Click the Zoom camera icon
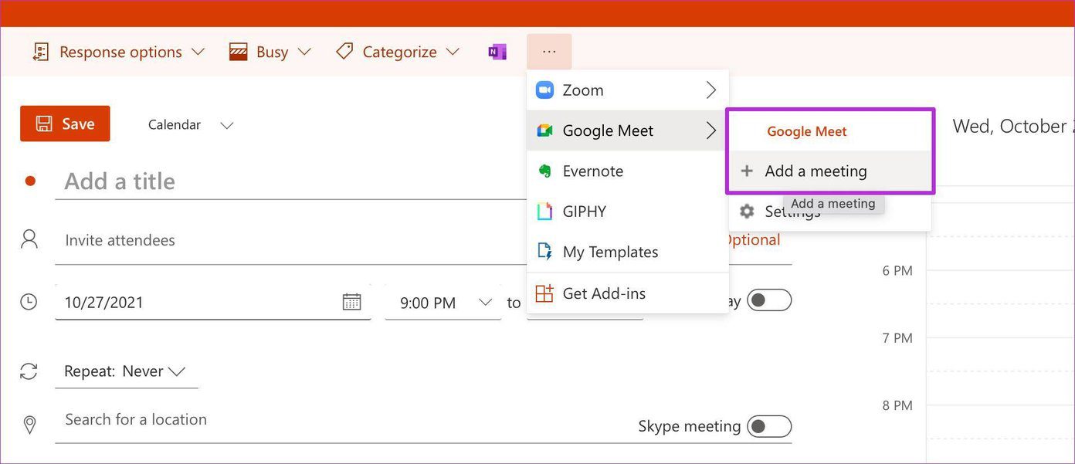Image resolution: width=1075 pixels, height=464 pixels. pos(545,90)
